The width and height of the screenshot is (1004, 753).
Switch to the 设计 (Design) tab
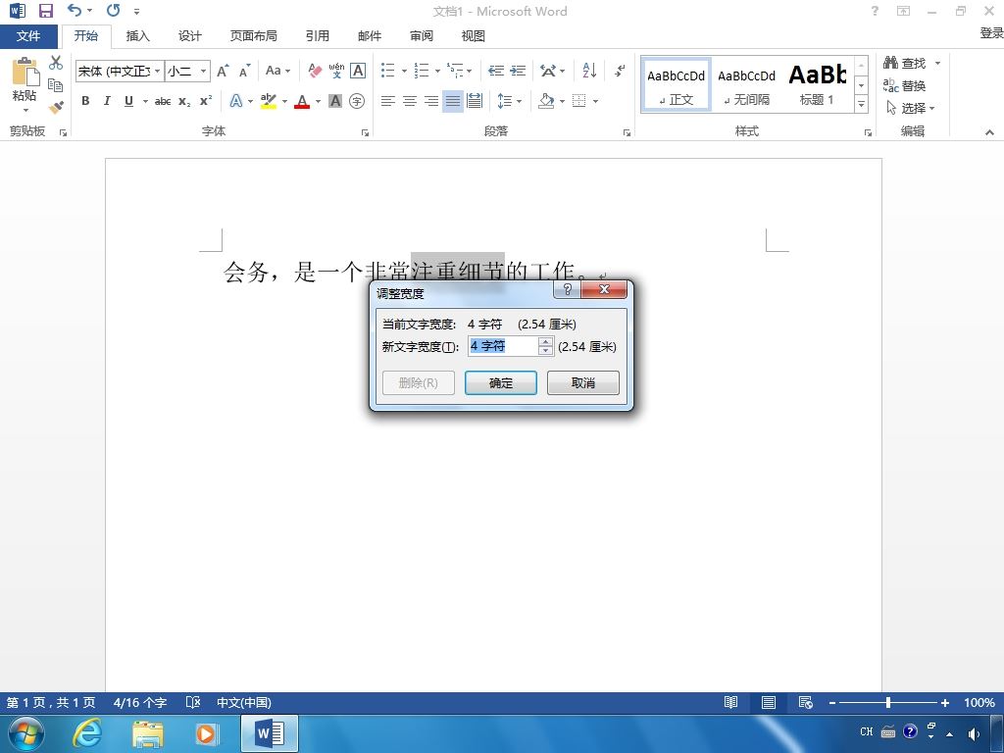[189, 36]
